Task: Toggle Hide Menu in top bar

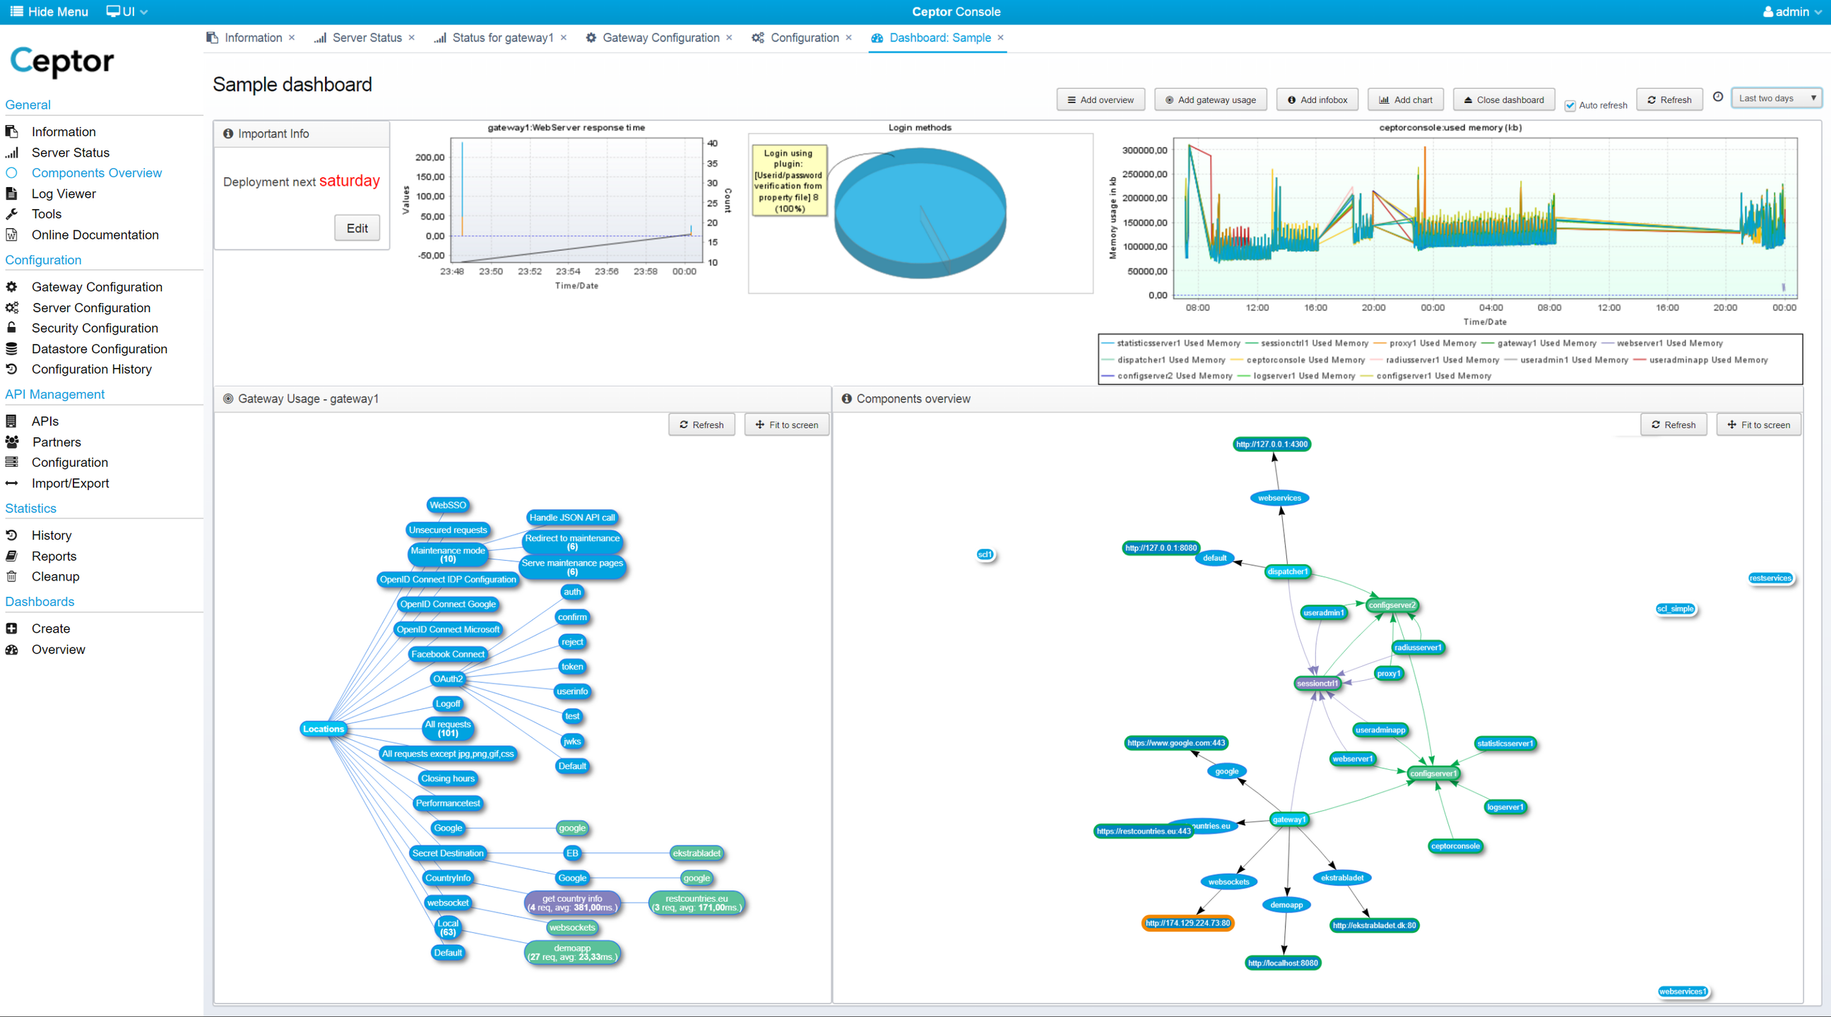Action: tap(48, 11)
